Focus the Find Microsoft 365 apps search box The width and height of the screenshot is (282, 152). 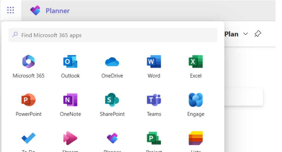pyautogui.click(x=113, y=35)
